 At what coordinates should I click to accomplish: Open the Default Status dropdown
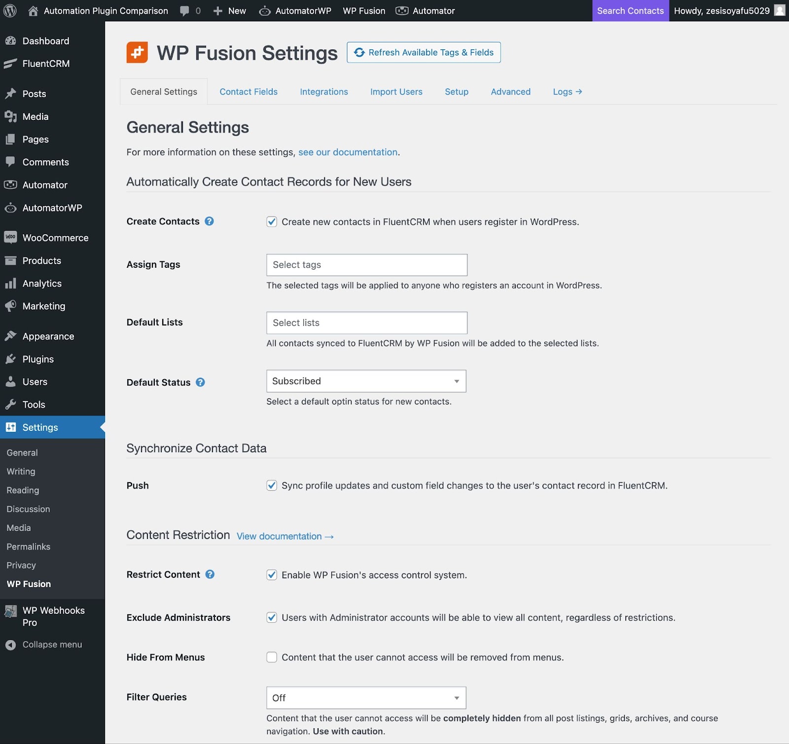tap(366, 381)
